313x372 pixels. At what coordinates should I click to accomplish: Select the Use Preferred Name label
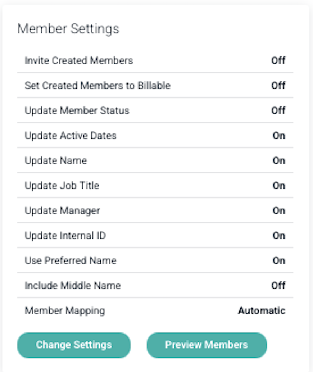click(x=71, y=260)
